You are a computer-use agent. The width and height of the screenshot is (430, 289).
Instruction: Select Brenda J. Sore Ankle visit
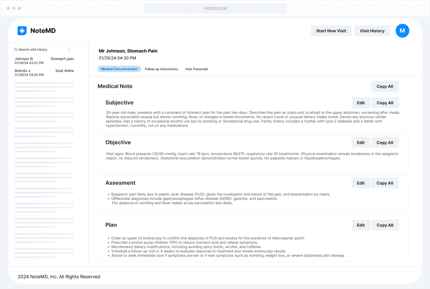44,73
